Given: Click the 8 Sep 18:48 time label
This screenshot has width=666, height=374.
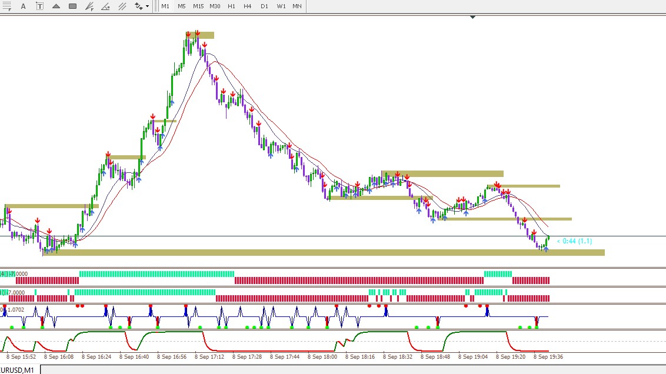Looking at the screenshot, I should click(435, 356).
